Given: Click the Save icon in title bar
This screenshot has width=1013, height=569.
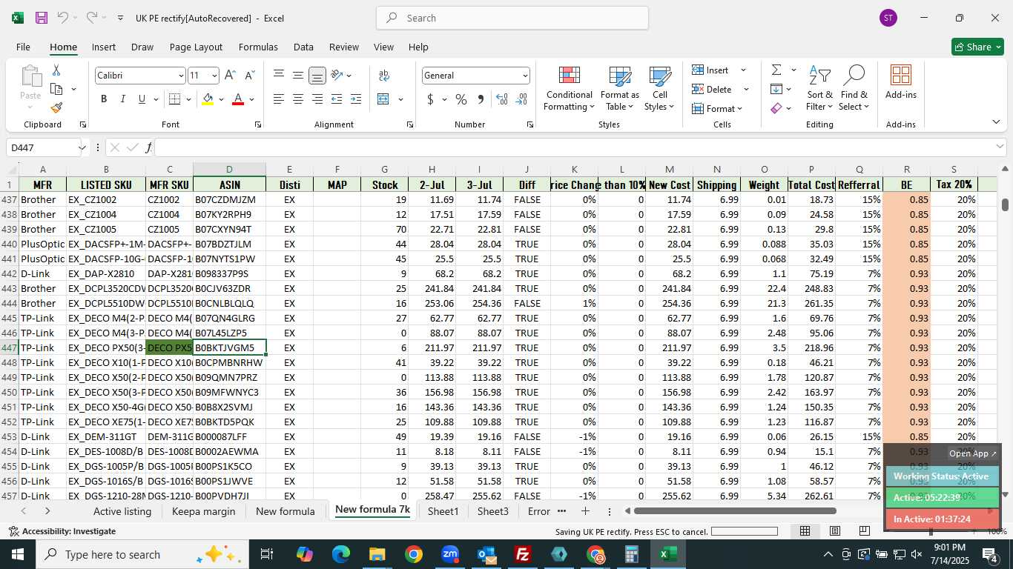Looking at the screenshot, I should tap(41, 18).
